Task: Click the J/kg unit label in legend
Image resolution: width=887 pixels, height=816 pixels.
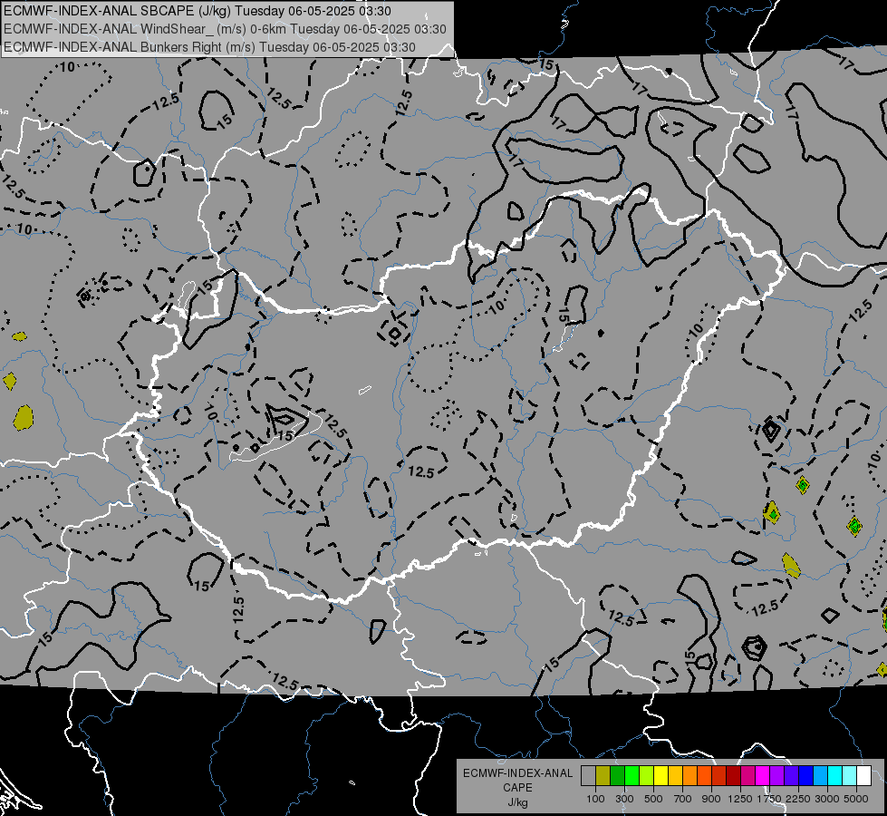Action: [x=517, y=802]
